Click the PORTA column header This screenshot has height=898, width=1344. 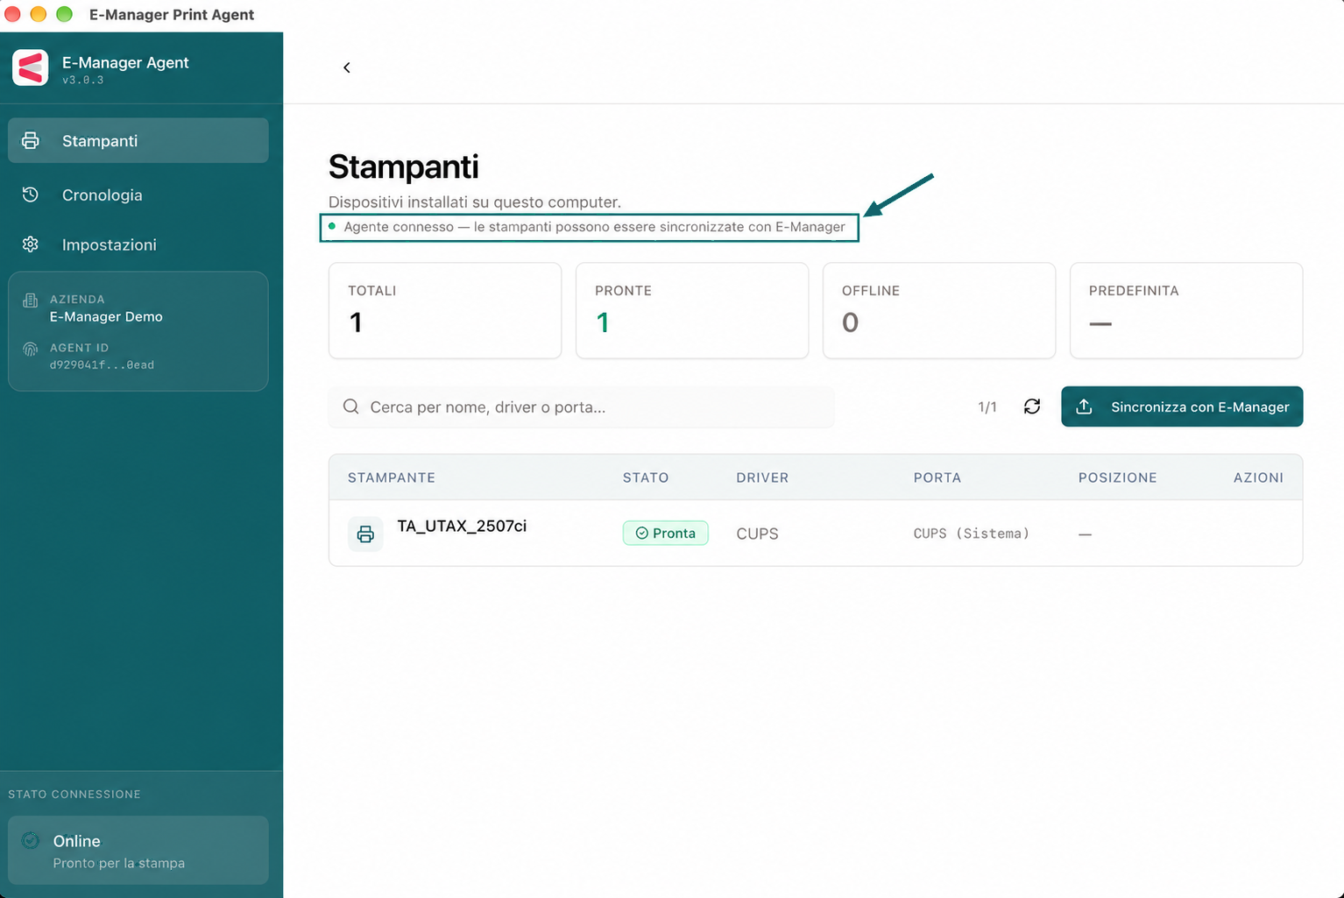click(x=937, y=477)
